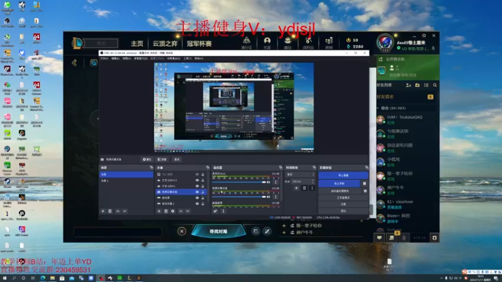502x282 pixels.
Task: Click the League client back arrow
Action: pyautogui.click(x=74, y=63)
